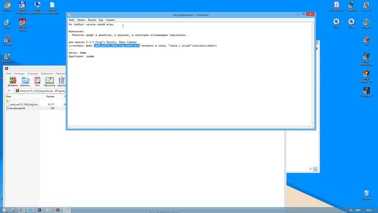Click the Notepad horizontal scrollbar right arrow
This screenshot has height=213, width=378.
click(x=309, y=127)
